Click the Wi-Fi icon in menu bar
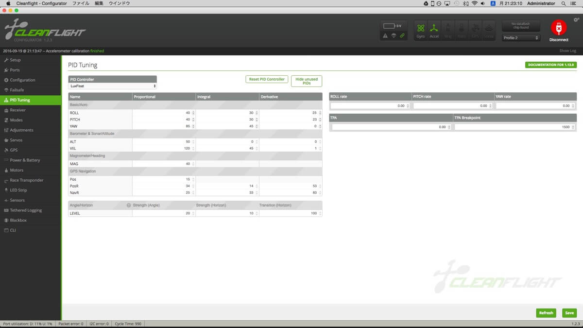Viewport: 583px width, 328px height. (474, 3)
